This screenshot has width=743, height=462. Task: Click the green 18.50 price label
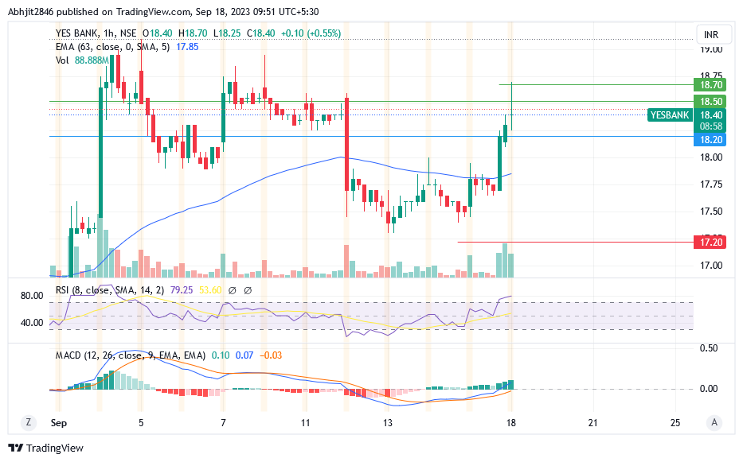(x=710, y=101)
